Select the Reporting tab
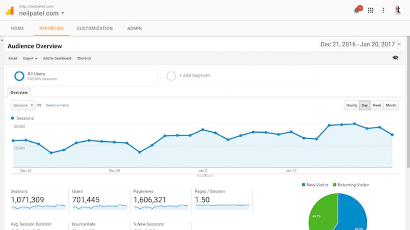 [x=52, y=28]
